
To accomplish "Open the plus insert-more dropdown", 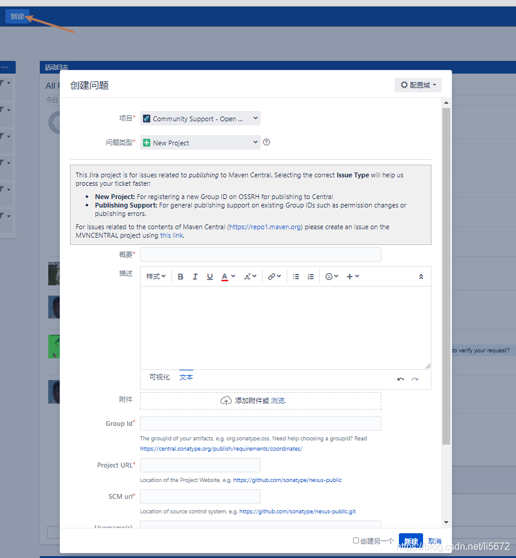I will coord(353,276).
